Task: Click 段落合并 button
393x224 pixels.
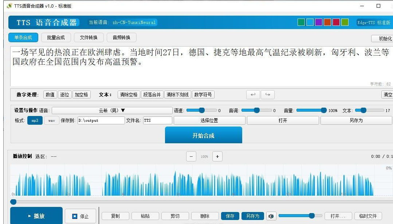Action: coord(152,95)
